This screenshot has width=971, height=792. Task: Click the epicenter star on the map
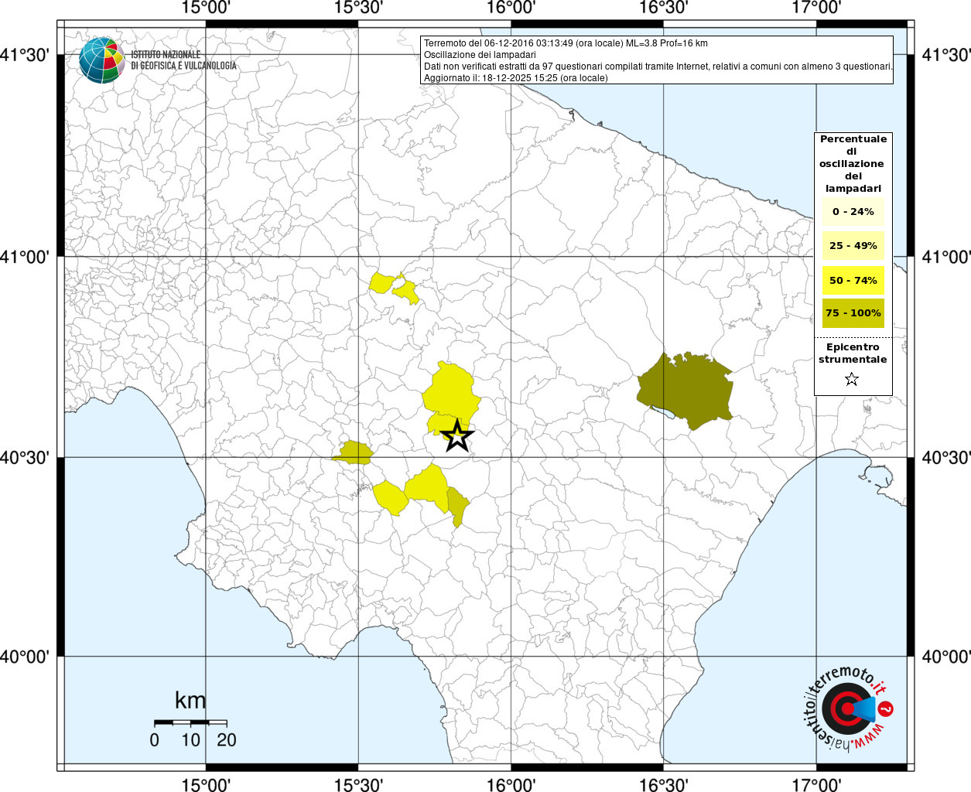tap(457, 437)
